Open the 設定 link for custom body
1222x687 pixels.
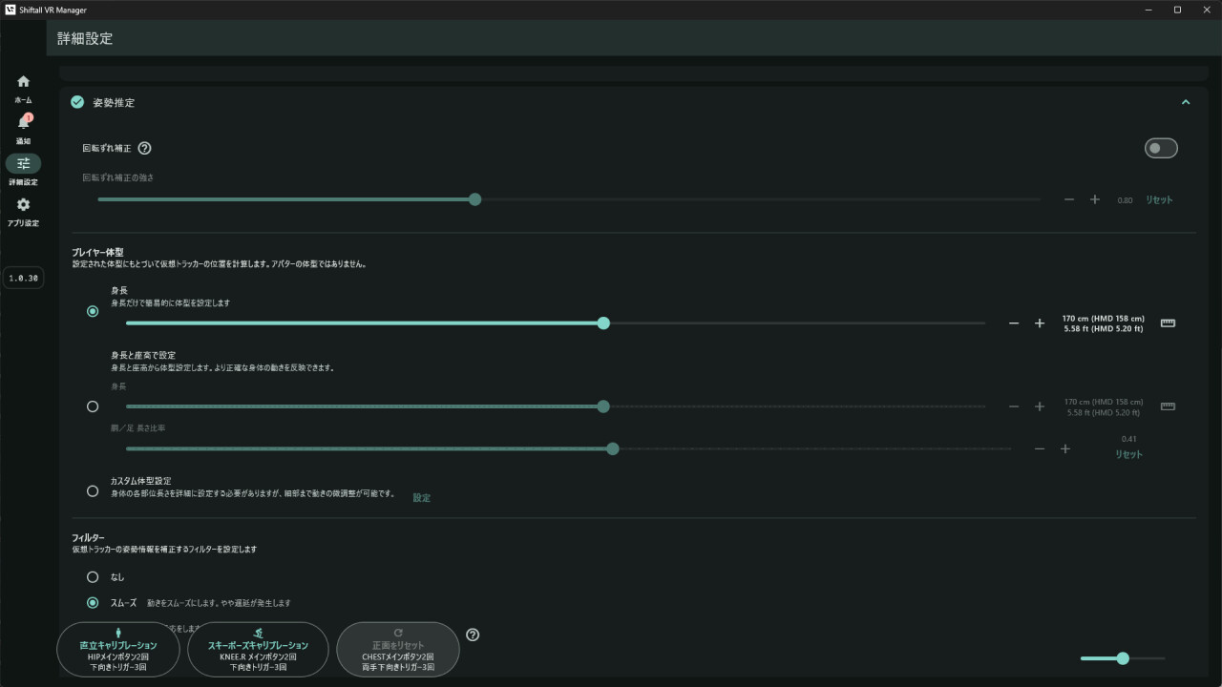tap(421, 498)
